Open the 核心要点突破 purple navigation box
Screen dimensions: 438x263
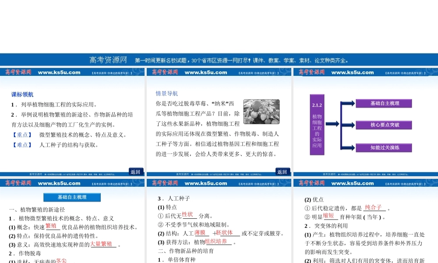click(x=384, y=125)
